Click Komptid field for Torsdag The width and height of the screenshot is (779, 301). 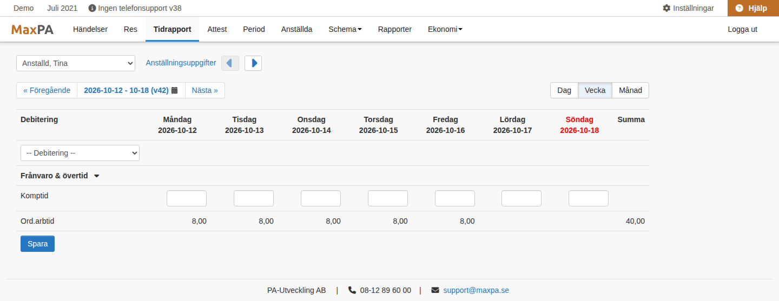pos(388,198)
